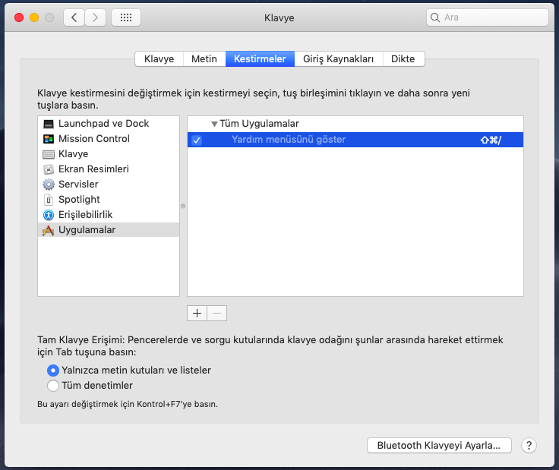Collapse the Tüm Uygulamalar disclosure triangle
Image resolution: width=559 pixels, height=470 pixels.
(x=214, y=124)
